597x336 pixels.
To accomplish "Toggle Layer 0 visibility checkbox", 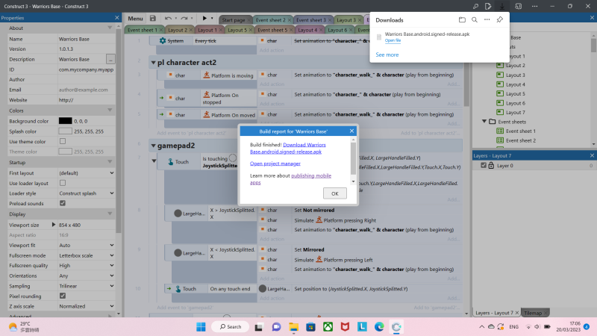I will pyautogui.click(x=483, y=165).
